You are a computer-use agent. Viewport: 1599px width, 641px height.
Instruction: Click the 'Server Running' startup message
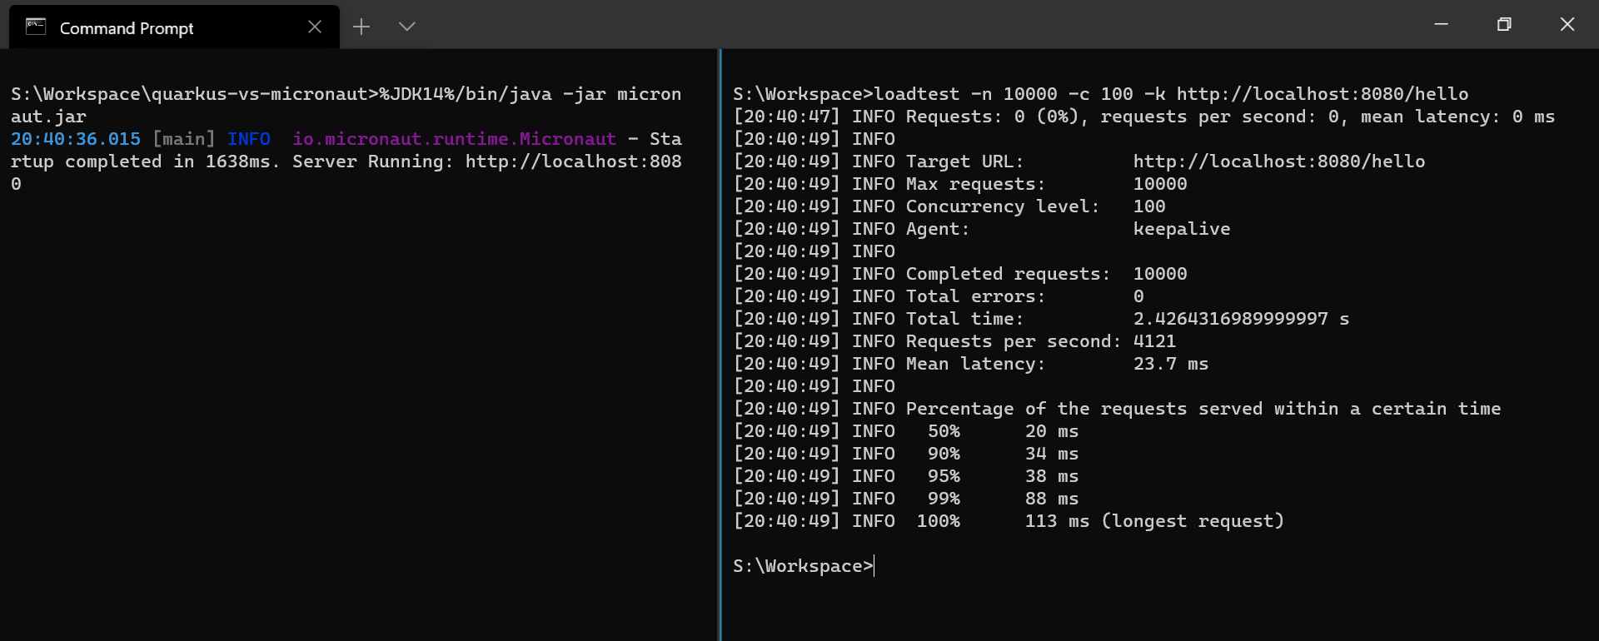point(346,161)
